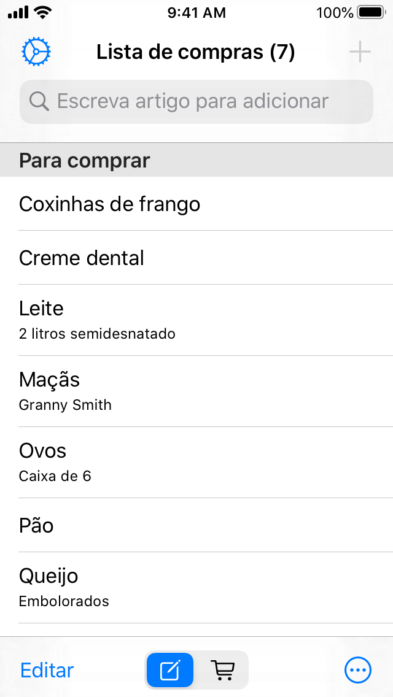Open the more options ellipsis menu
Viewport: 393px width, 697px height.
358,670
